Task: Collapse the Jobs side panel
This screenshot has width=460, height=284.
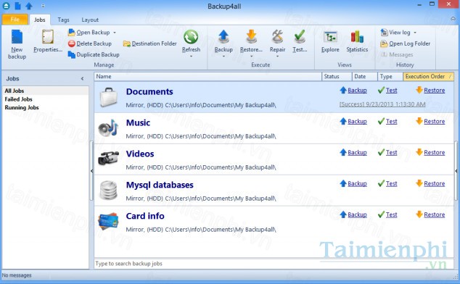Action: click(83, 78)
